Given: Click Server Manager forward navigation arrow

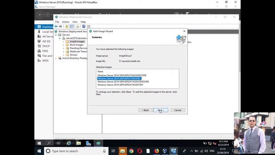Looking at the screenshot, I should (47, 15).
